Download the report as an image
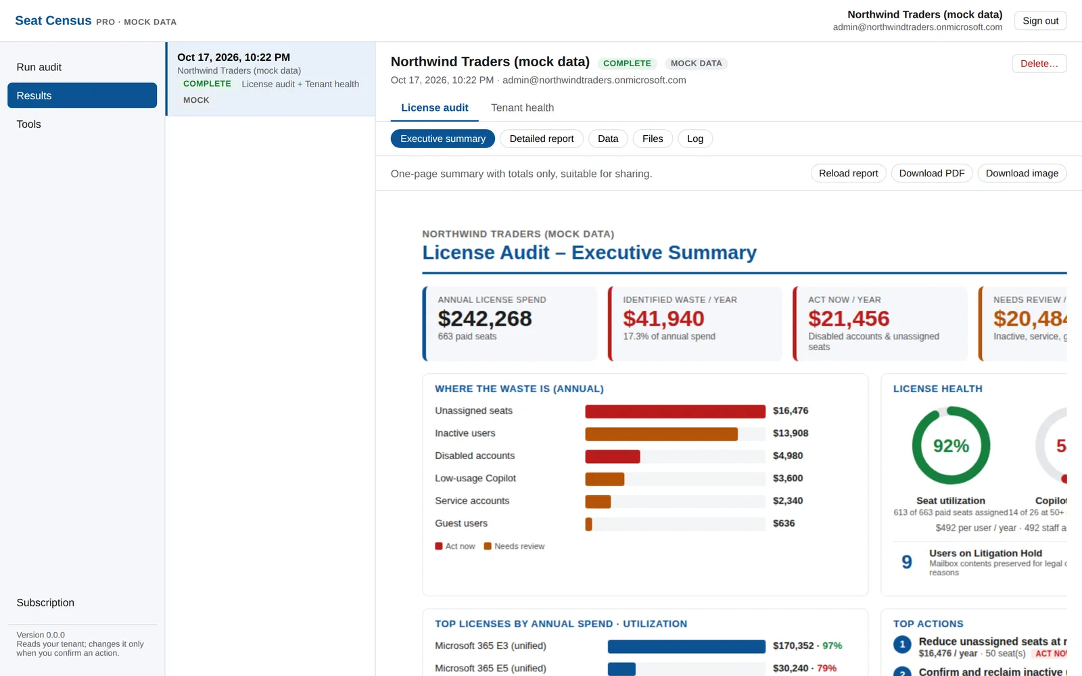This screenshot has height=676, width=1082. point(1022,173)
